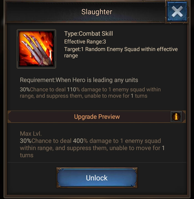Click the 30% chance in current description
Viewport: 194px width, 199px height.
pyautogui.click(x=25, y=89)
